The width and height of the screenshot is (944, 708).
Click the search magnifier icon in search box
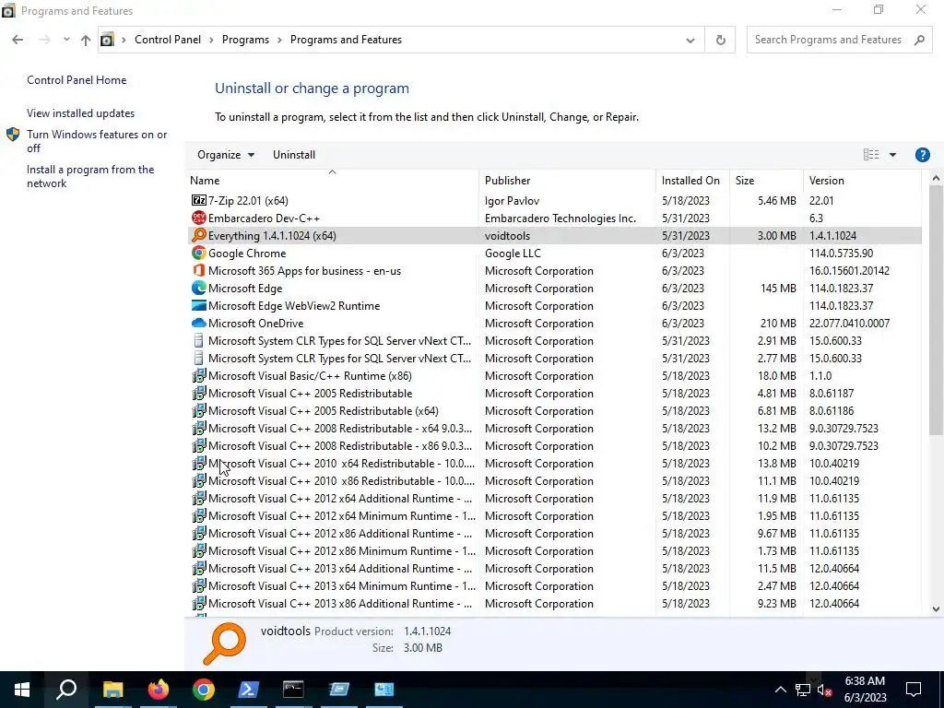(x=919, y=40)
